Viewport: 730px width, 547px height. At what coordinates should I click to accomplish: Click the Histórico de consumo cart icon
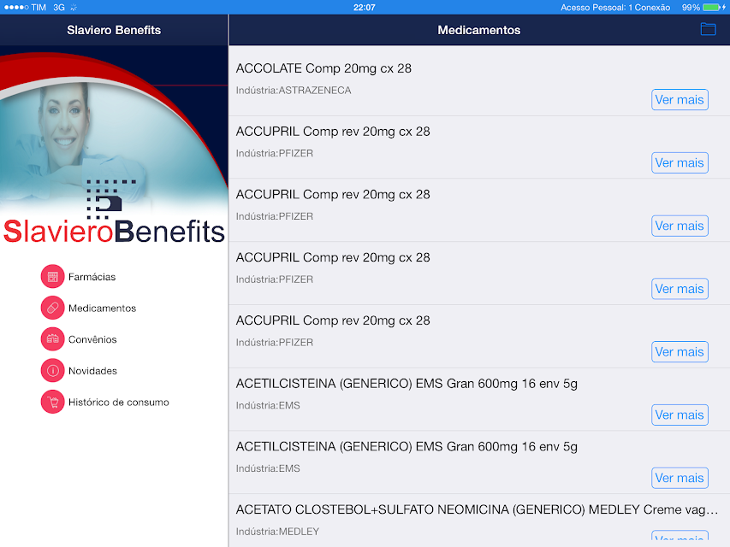point(52,402)
